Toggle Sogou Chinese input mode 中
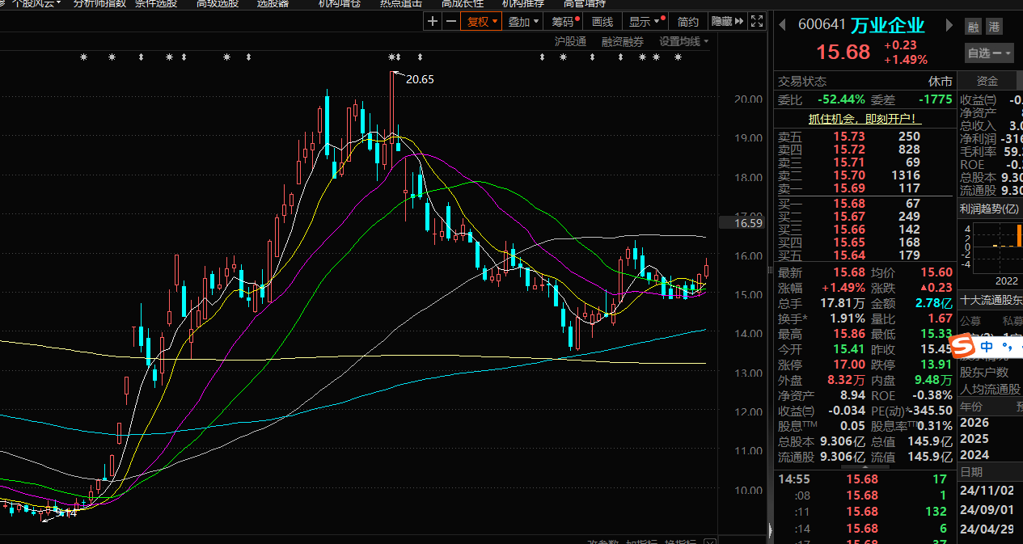The width and height of the screenshot is (1023, 544). [986, 347]
